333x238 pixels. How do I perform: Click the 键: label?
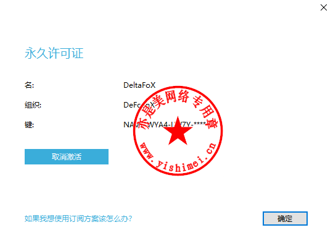click(x=29, y=125)
